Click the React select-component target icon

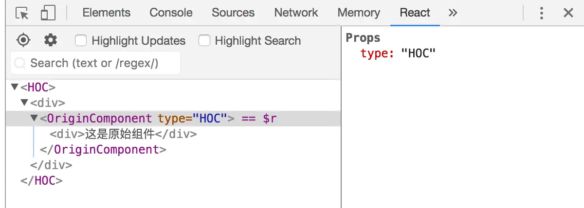click(x=23, y=40)
